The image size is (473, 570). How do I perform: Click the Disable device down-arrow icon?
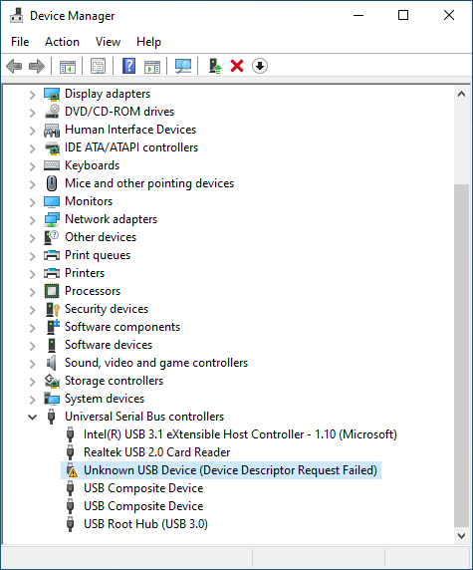pyautogui.click(x=260, y=66)
